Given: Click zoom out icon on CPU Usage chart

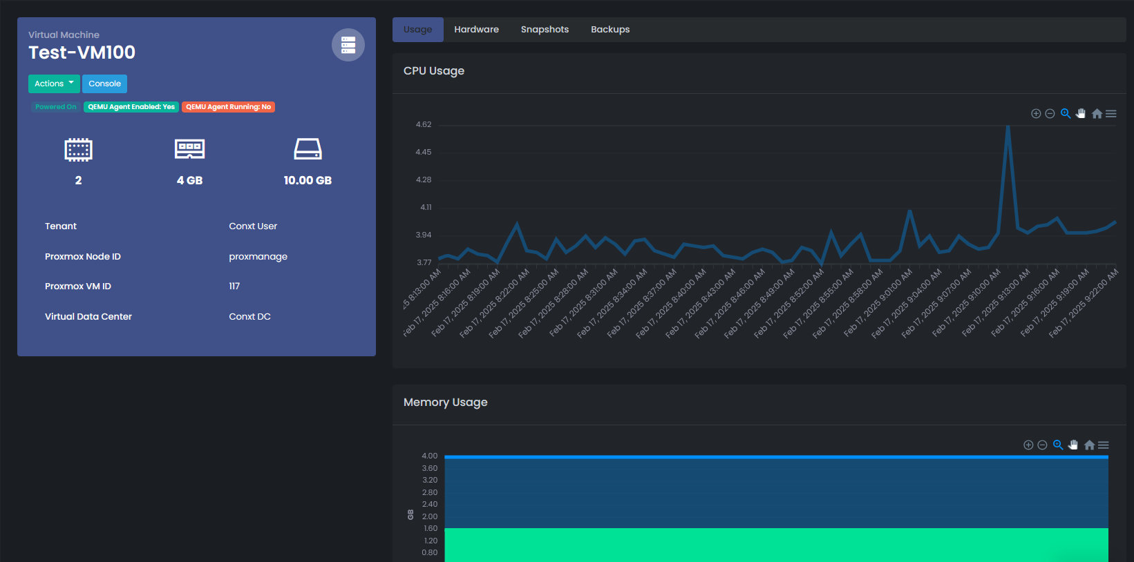Looking at the screenshot, I should point(1050,114).
